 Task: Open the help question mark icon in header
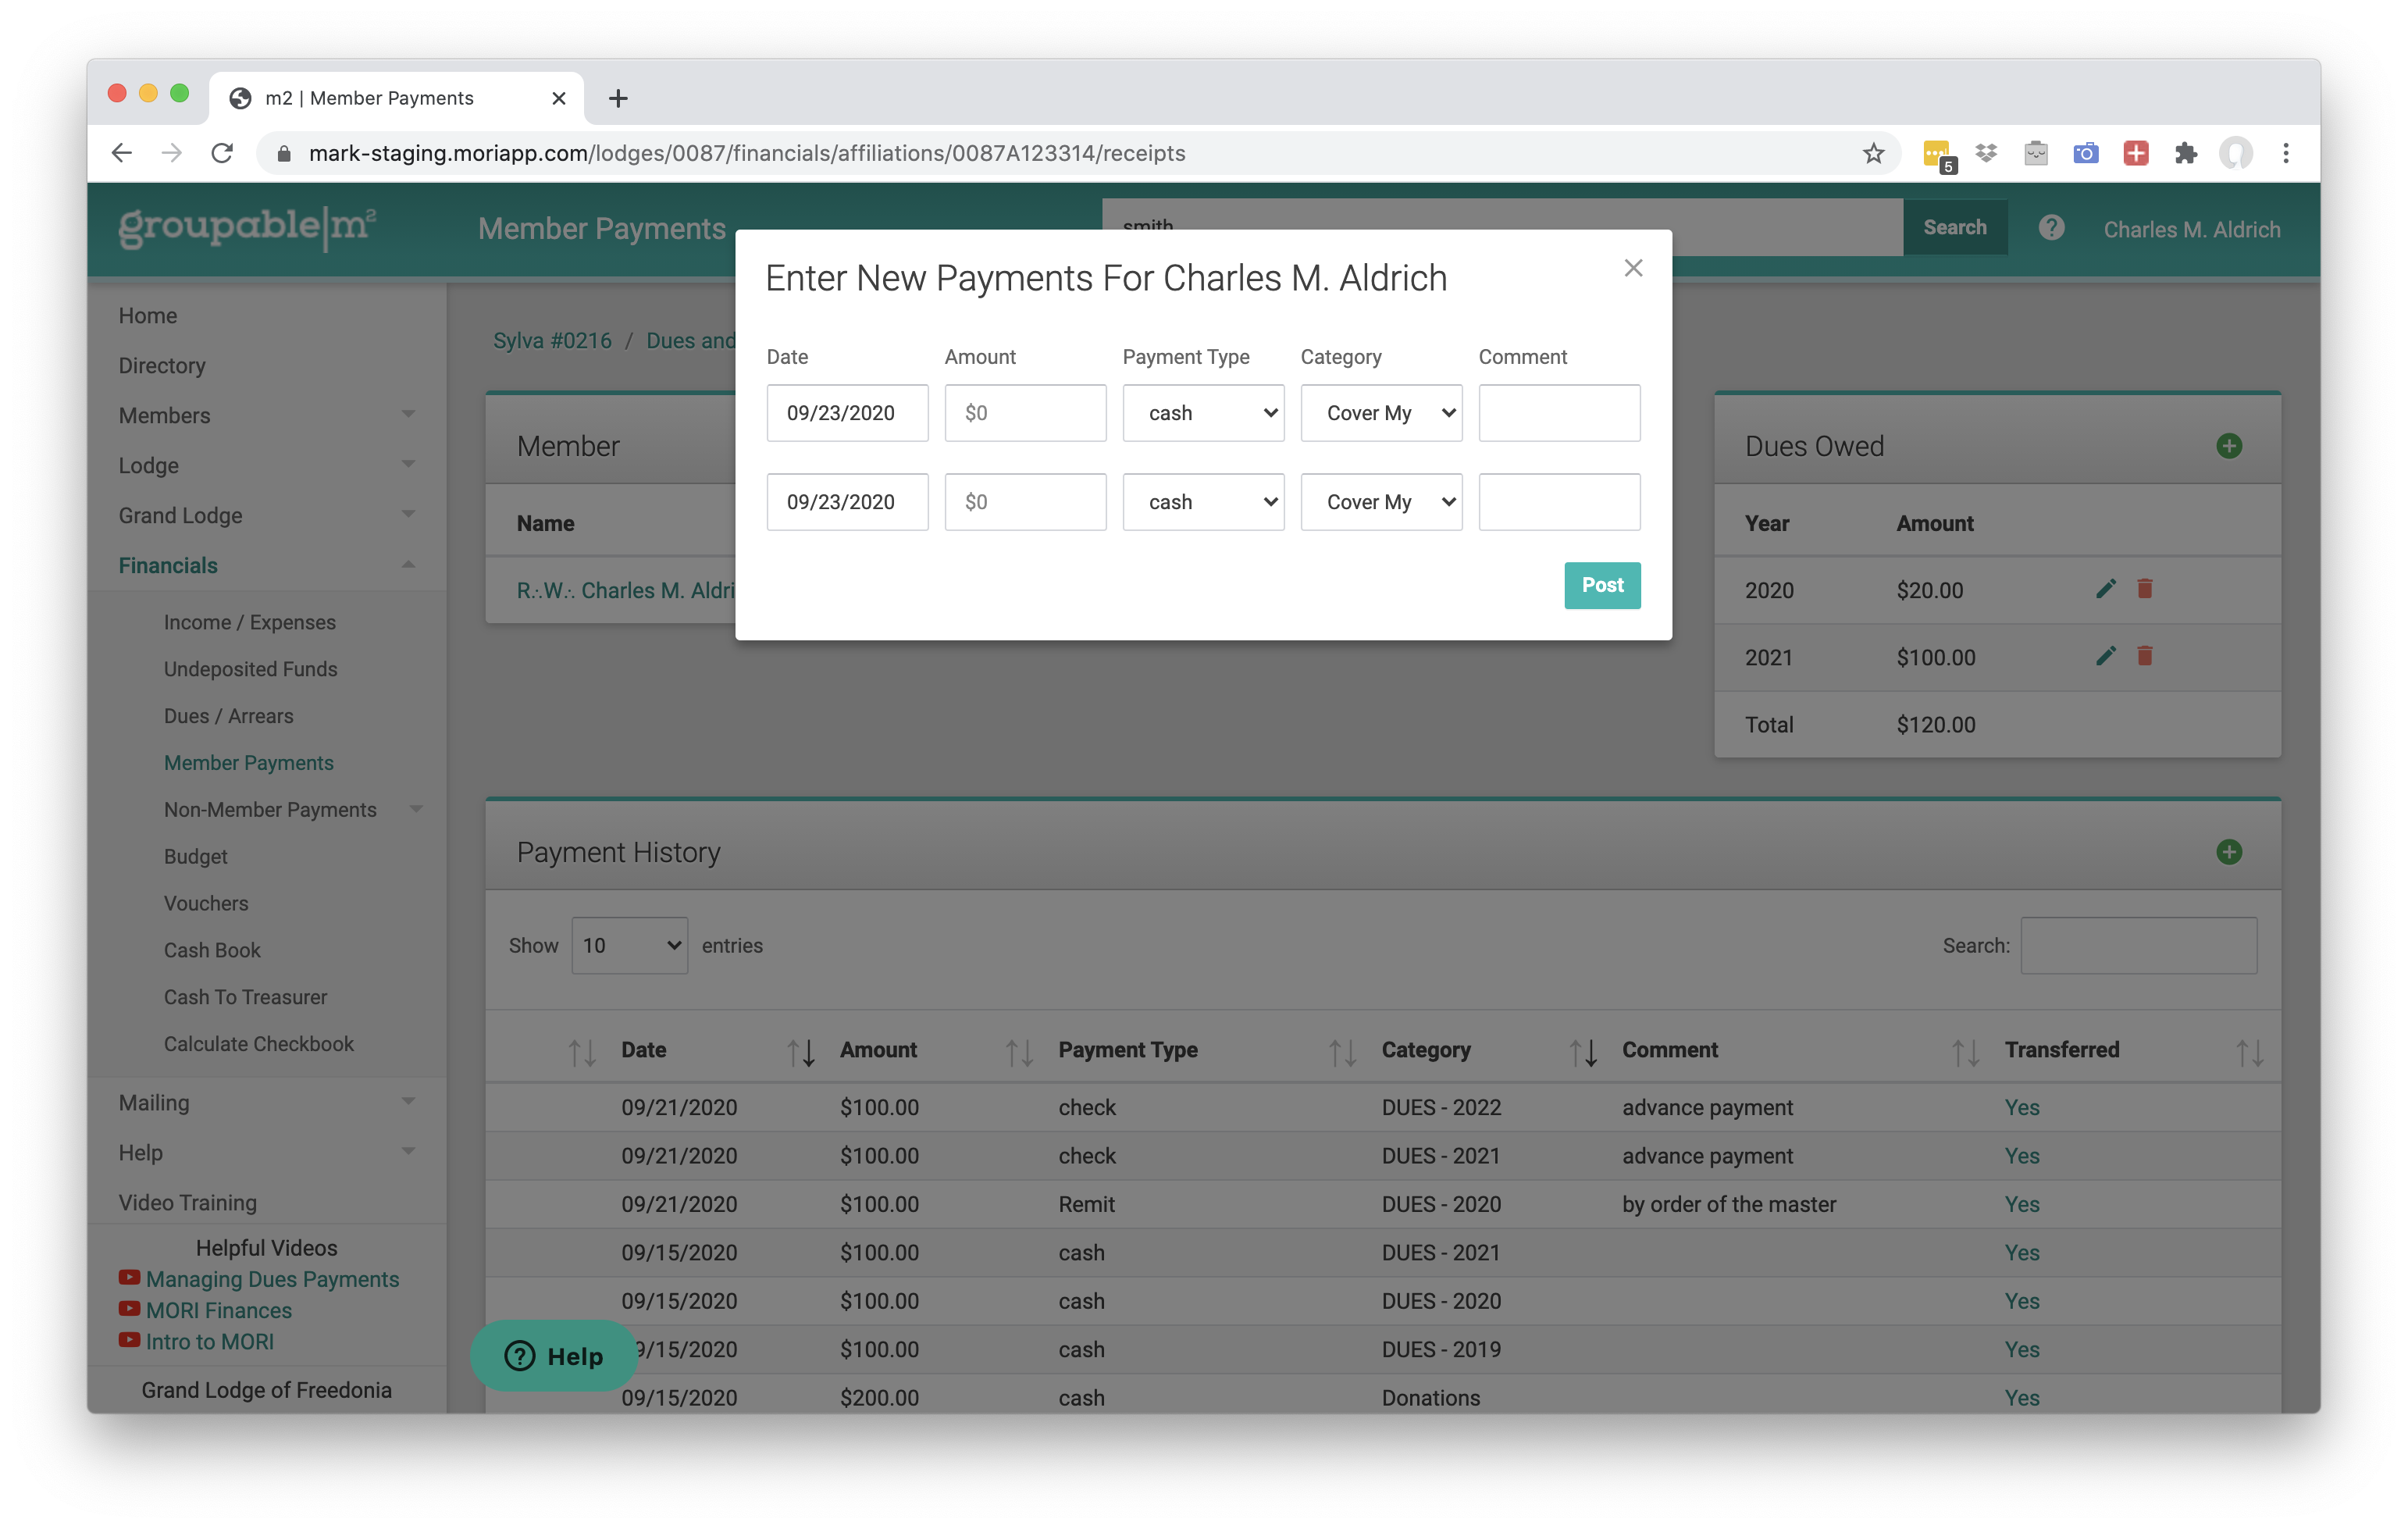click(x=2051, y=228)
